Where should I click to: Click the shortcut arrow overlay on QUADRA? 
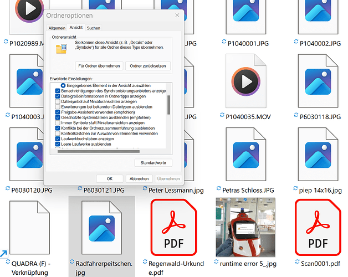click(4, 254)
